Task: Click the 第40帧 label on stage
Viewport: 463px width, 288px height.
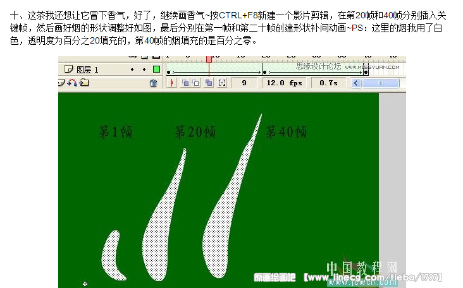Action: click(x=286, y=131)
